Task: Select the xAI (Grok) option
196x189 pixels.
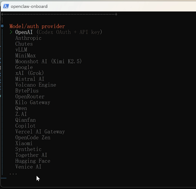Action: 30,73
